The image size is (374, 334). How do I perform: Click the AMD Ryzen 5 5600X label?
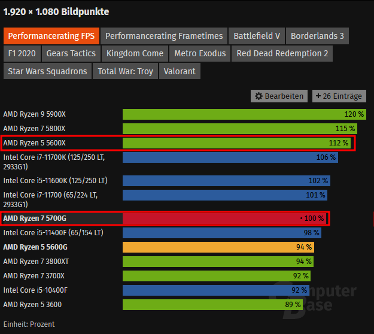pos(34,143)
